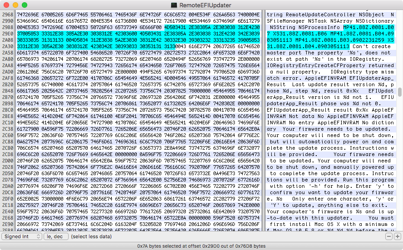Click line offset 2B48
The width and height of the screenshot is (403, 250).
pyautogui.click(x=8, y=91)
